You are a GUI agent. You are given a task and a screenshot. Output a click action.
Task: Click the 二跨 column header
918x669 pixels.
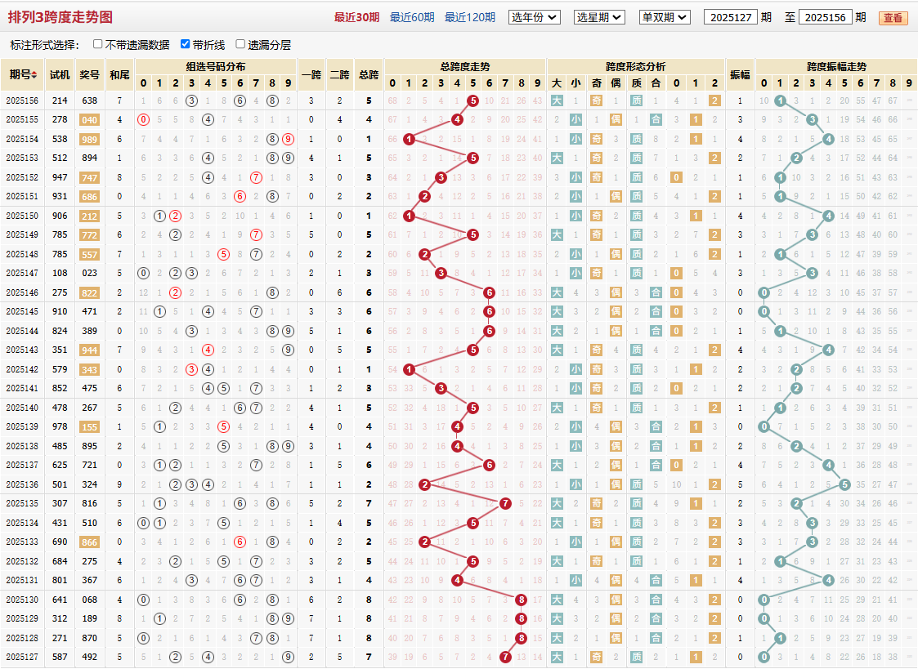[339, 75]
